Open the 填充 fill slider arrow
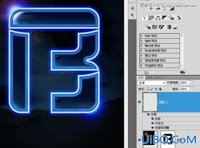Screen dimensions: 200x148 tap(191, 89)
